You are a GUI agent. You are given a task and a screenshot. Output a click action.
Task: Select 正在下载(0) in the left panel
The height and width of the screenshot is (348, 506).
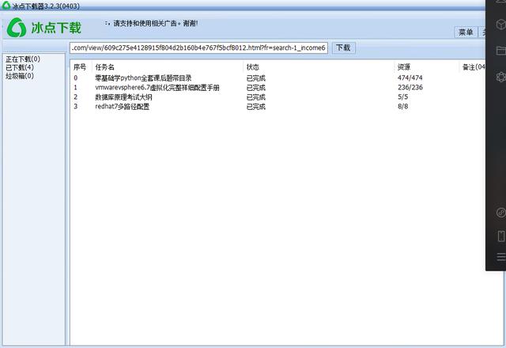tap(23, 59)
